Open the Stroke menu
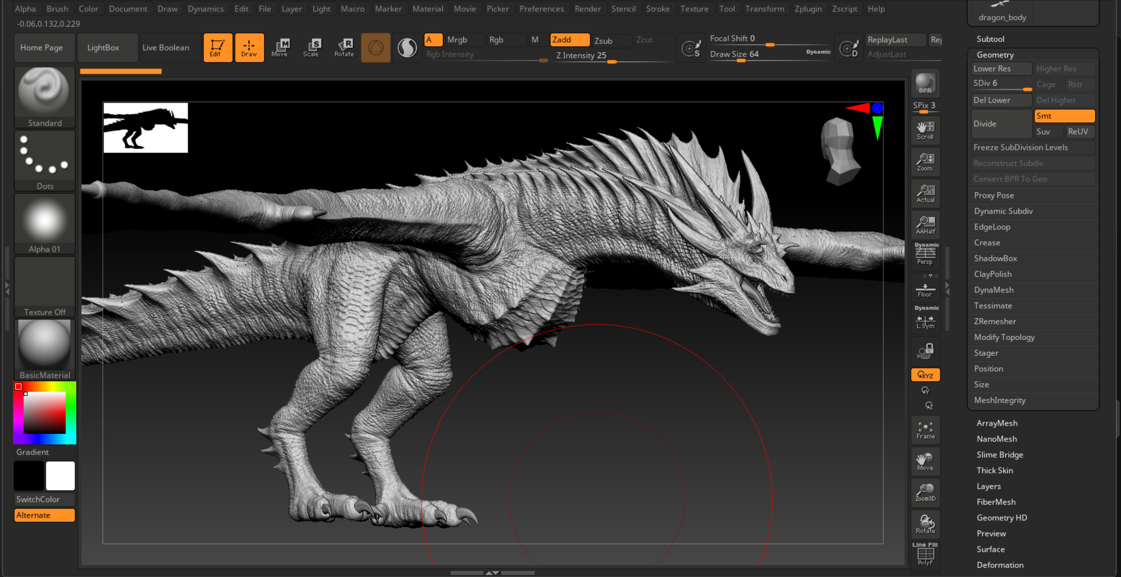The image size is (1121, 577). tap(658, 9)
